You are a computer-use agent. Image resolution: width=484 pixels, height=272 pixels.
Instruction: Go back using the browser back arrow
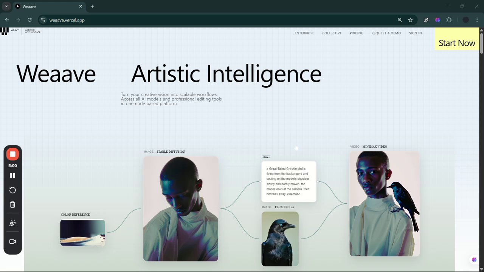(x=7, y=20)
